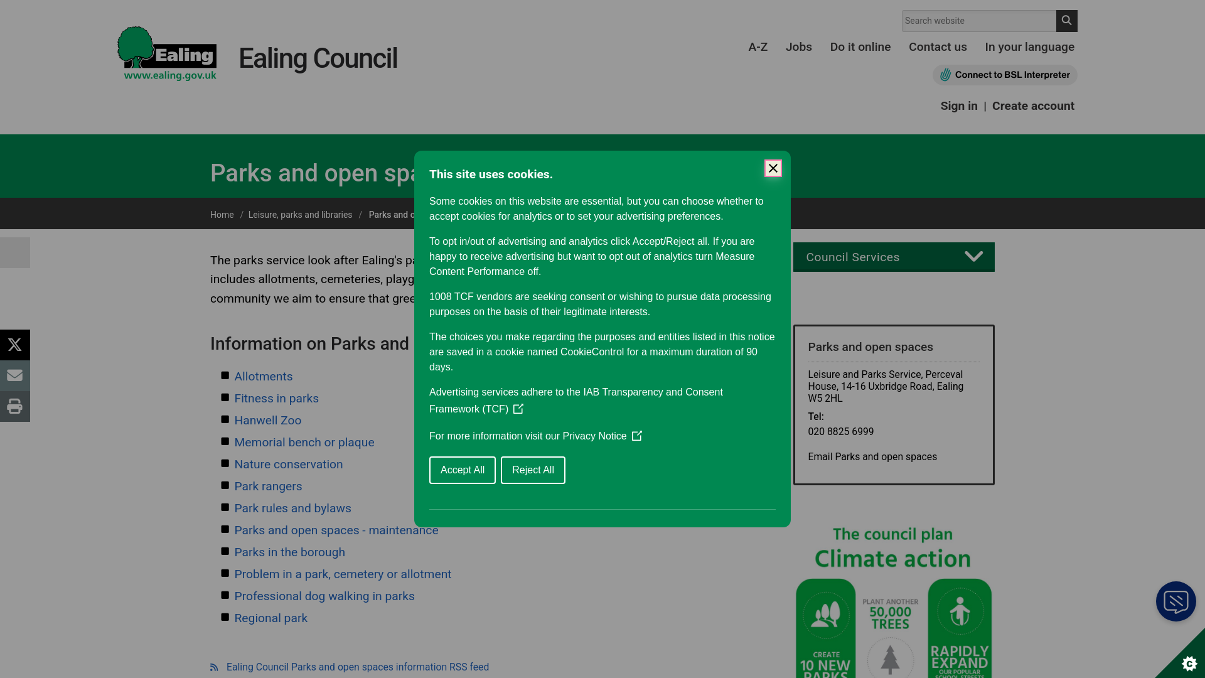1205x678 pixels.
Task: Connect to BSL Interpreter
Action: (x=1005, y=75)
